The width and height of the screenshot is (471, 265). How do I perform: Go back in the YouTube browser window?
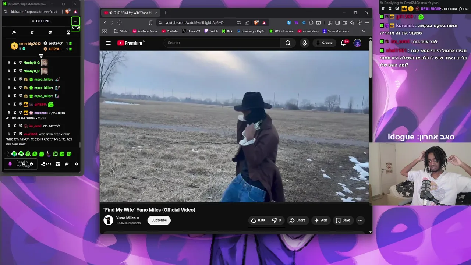[105, 22]
